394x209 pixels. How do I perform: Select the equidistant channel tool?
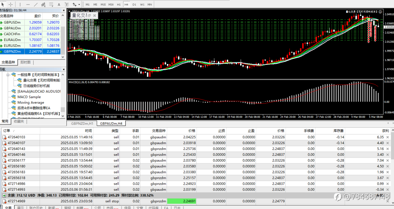tap(43, 4)
